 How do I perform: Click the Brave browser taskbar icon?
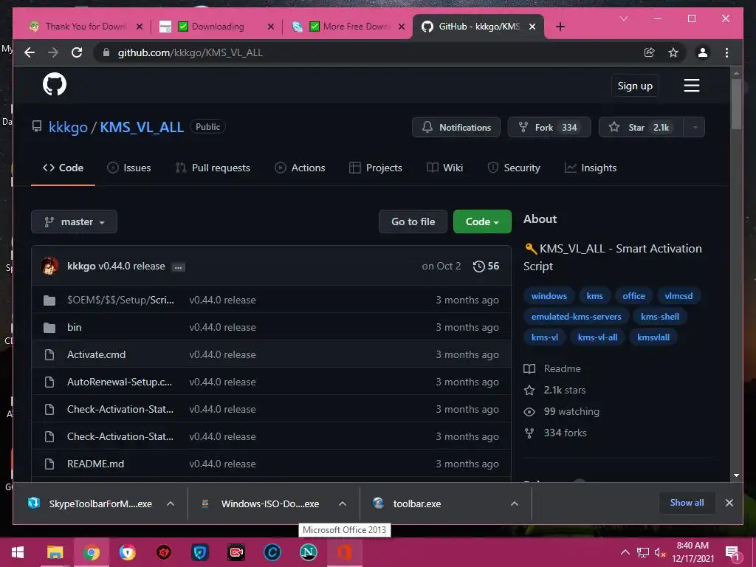(127, 552)
